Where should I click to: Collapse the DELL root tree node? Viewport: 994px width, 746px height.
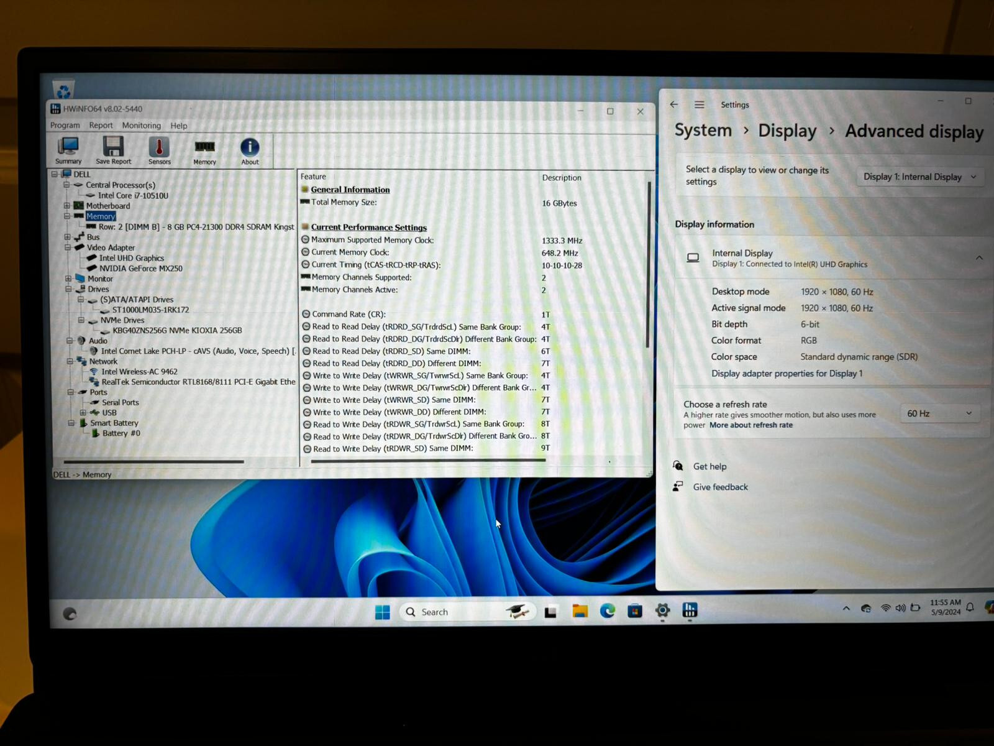[x=55, y=174]
